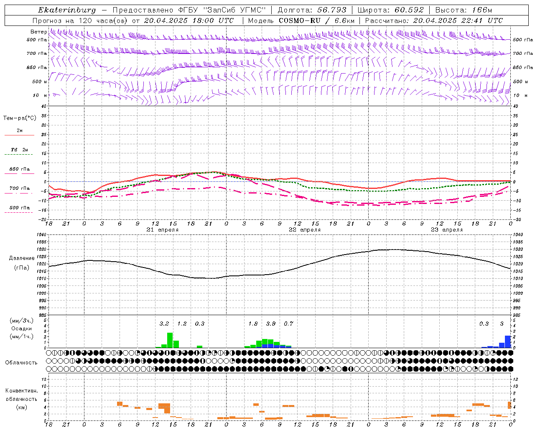Click the Конвективн. convective cloud label
The width and height of the screenshot is (535, 428).
coord(21,391)
